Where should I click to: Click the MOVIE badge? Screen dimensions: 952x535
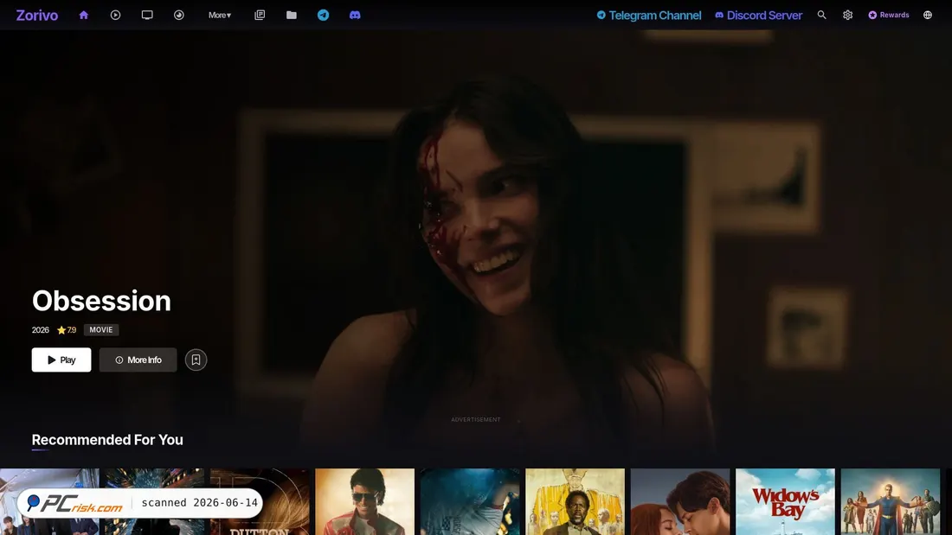pyautogui.click(x=101, y=330)
